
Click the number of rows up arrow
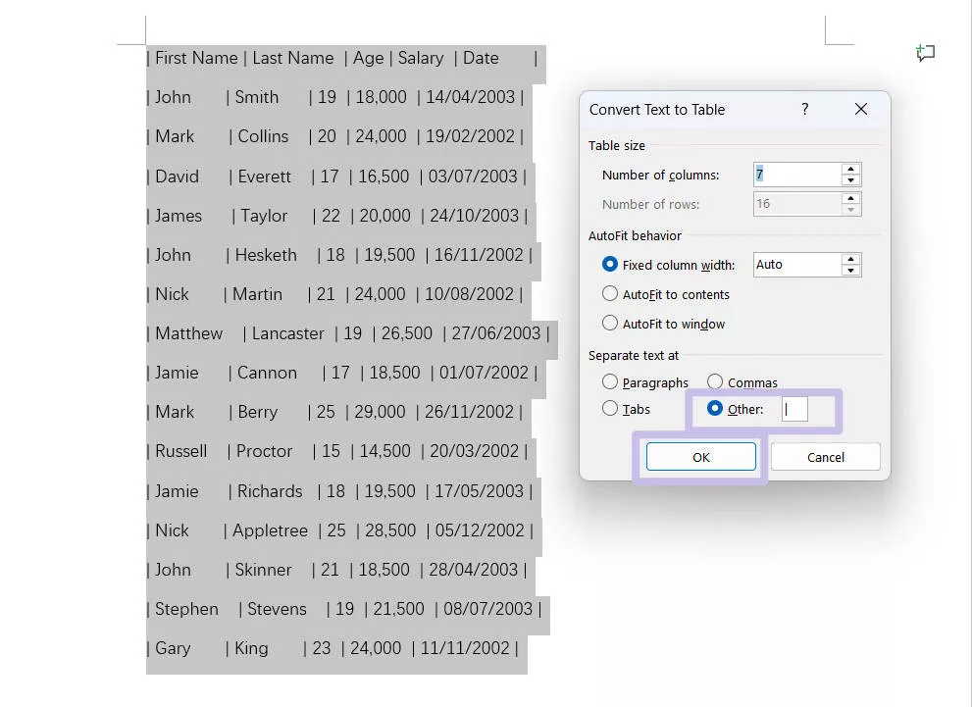[x=851, y=198]
